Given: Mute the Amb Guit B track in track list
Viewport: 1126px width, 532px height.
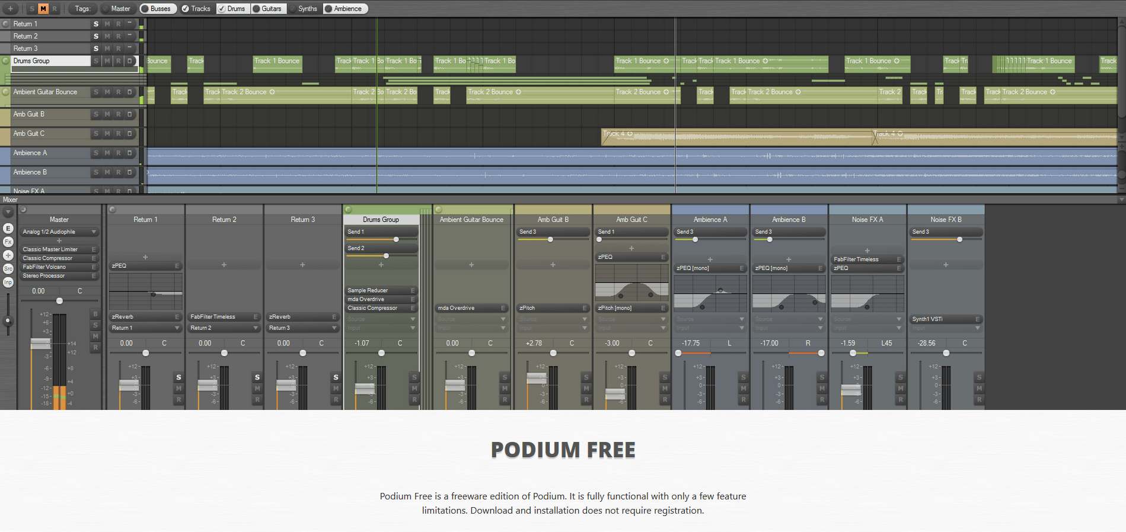Looking at the screenshot, I should pyautogui.click(x=107, y=114).
